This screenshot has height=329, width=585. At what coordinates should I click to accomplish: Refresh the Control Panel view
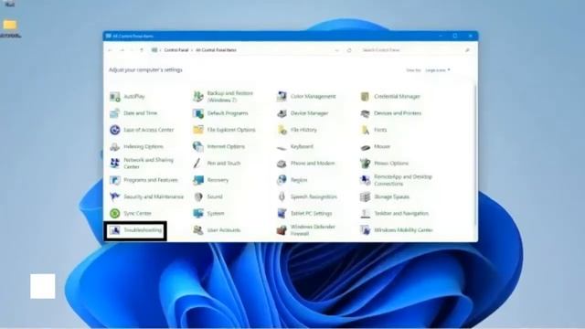point(349,50)
